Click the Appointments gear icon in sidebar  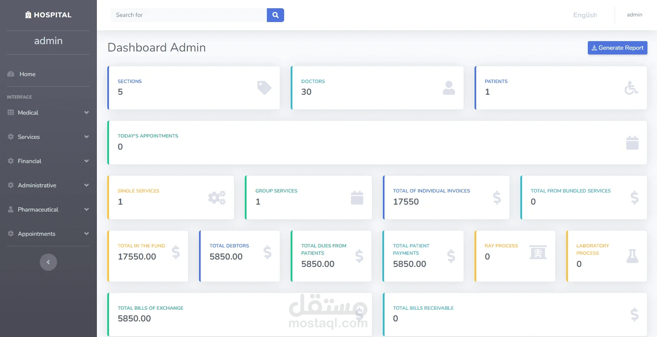11,234
